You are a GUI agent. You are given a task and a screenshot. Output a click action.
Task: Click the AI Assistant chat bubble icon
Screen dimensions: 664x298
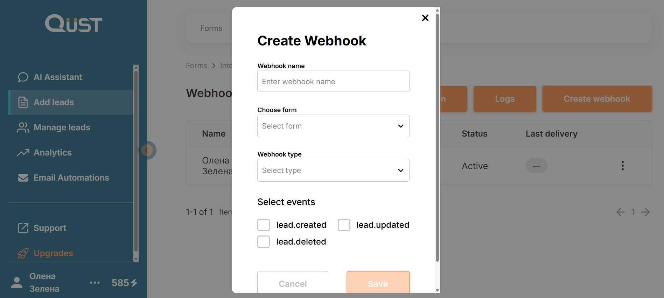pos(23,77)
